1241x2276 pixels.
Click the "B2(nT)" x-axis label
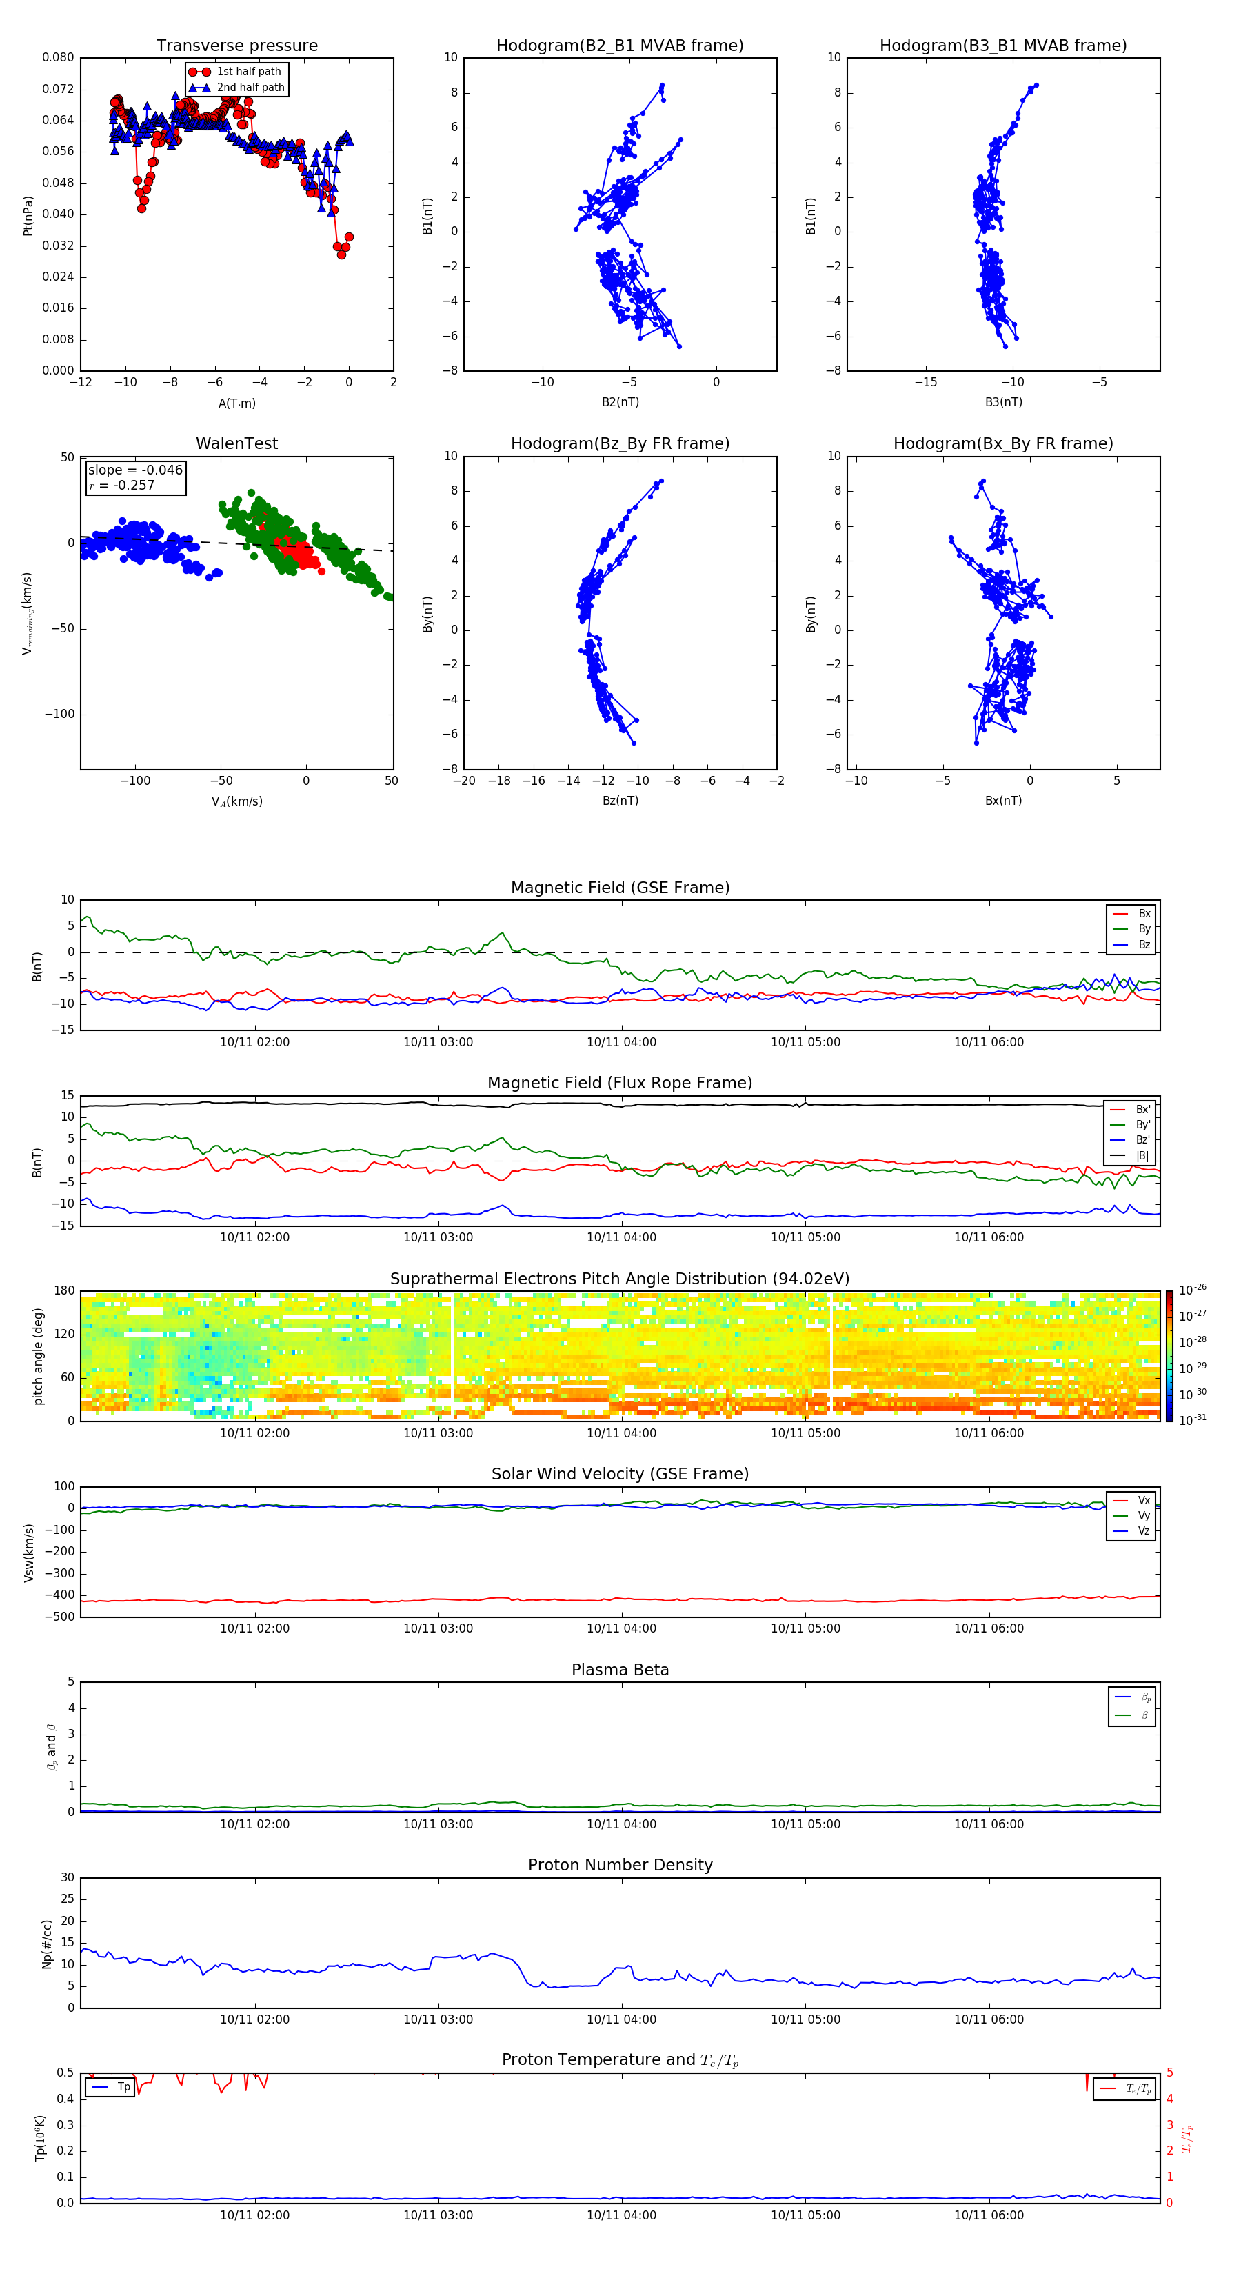click(x=620, y=402)
